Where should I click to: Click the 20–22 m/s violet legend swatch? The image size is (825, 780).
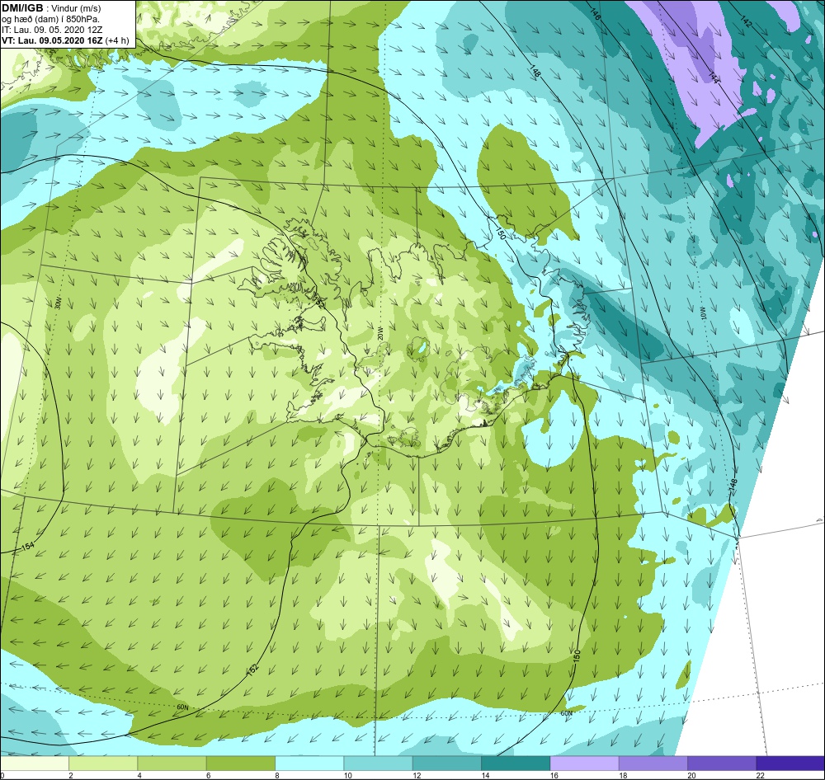tap(721, 763)
